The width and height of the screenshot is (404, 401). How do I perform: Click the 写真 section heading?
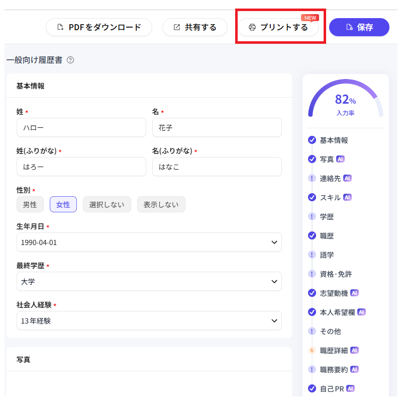[23, 359]
